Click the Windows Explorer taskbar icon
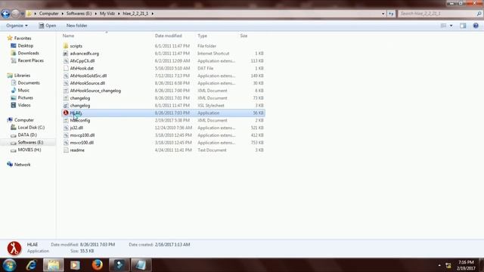Screen dimensions: 484x272 tap(54, 265)
